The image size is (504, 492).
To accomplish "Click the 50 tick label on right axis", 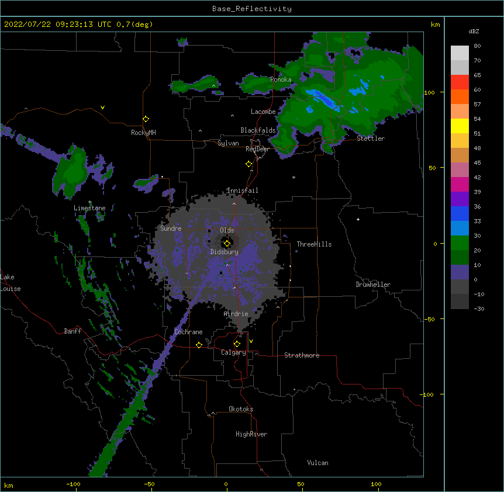I will [x=432, y=168].
